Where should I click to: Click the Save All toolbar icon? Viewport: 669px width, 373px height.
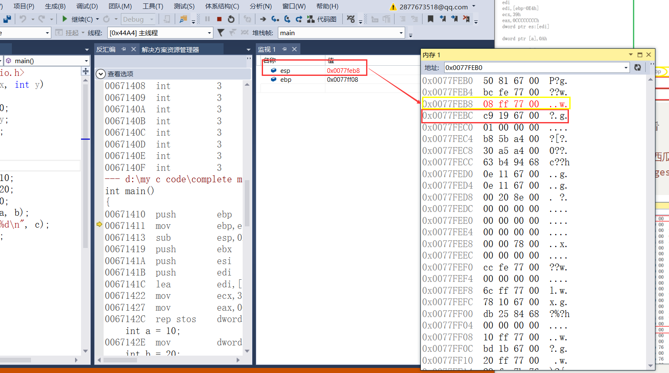point(7,19)
